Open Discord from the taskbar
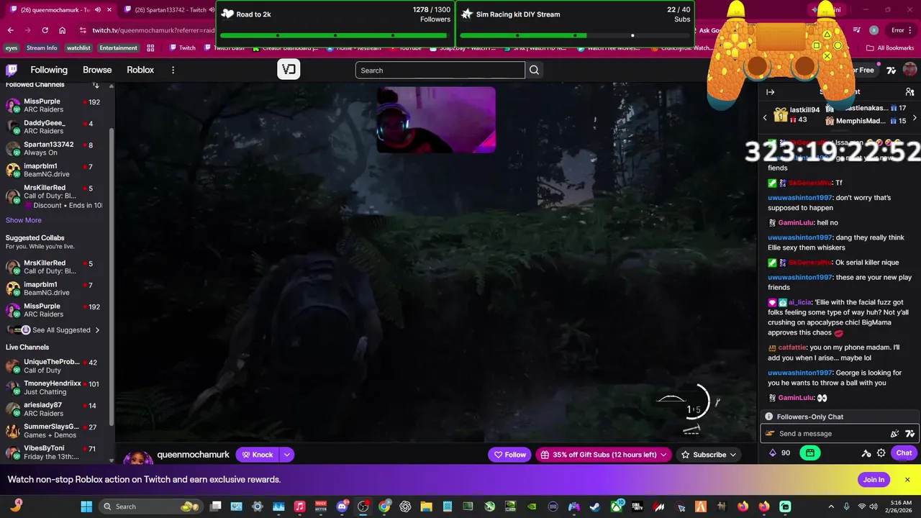 [342, 506]
